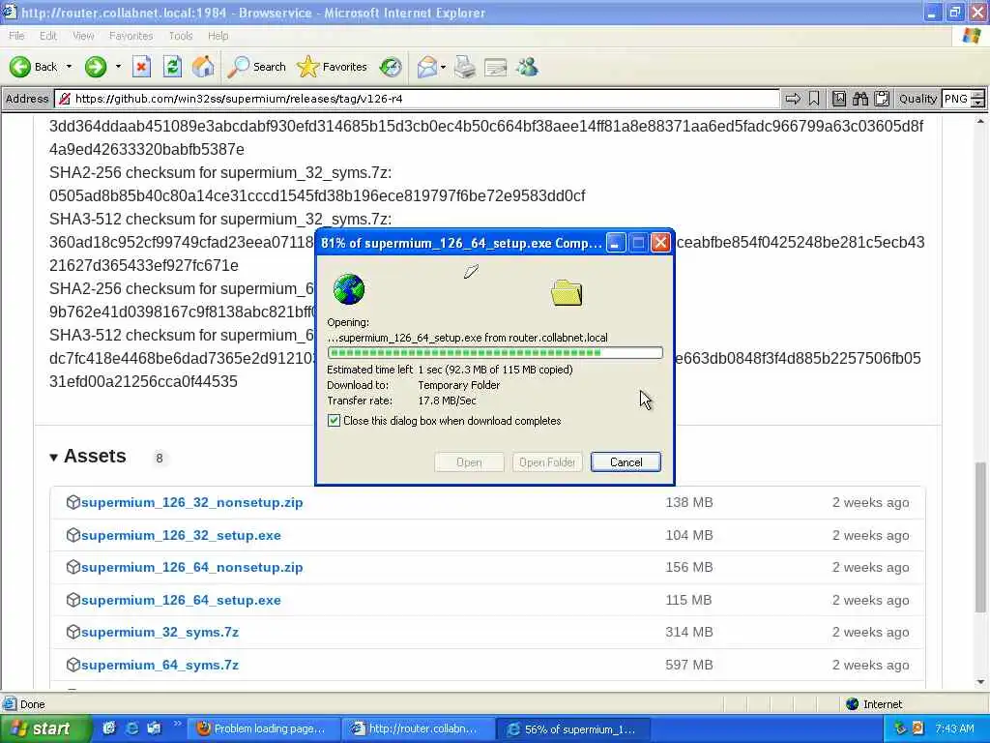
Task: Click the Open Folder button in download dialog
Action: pos(547,461)
